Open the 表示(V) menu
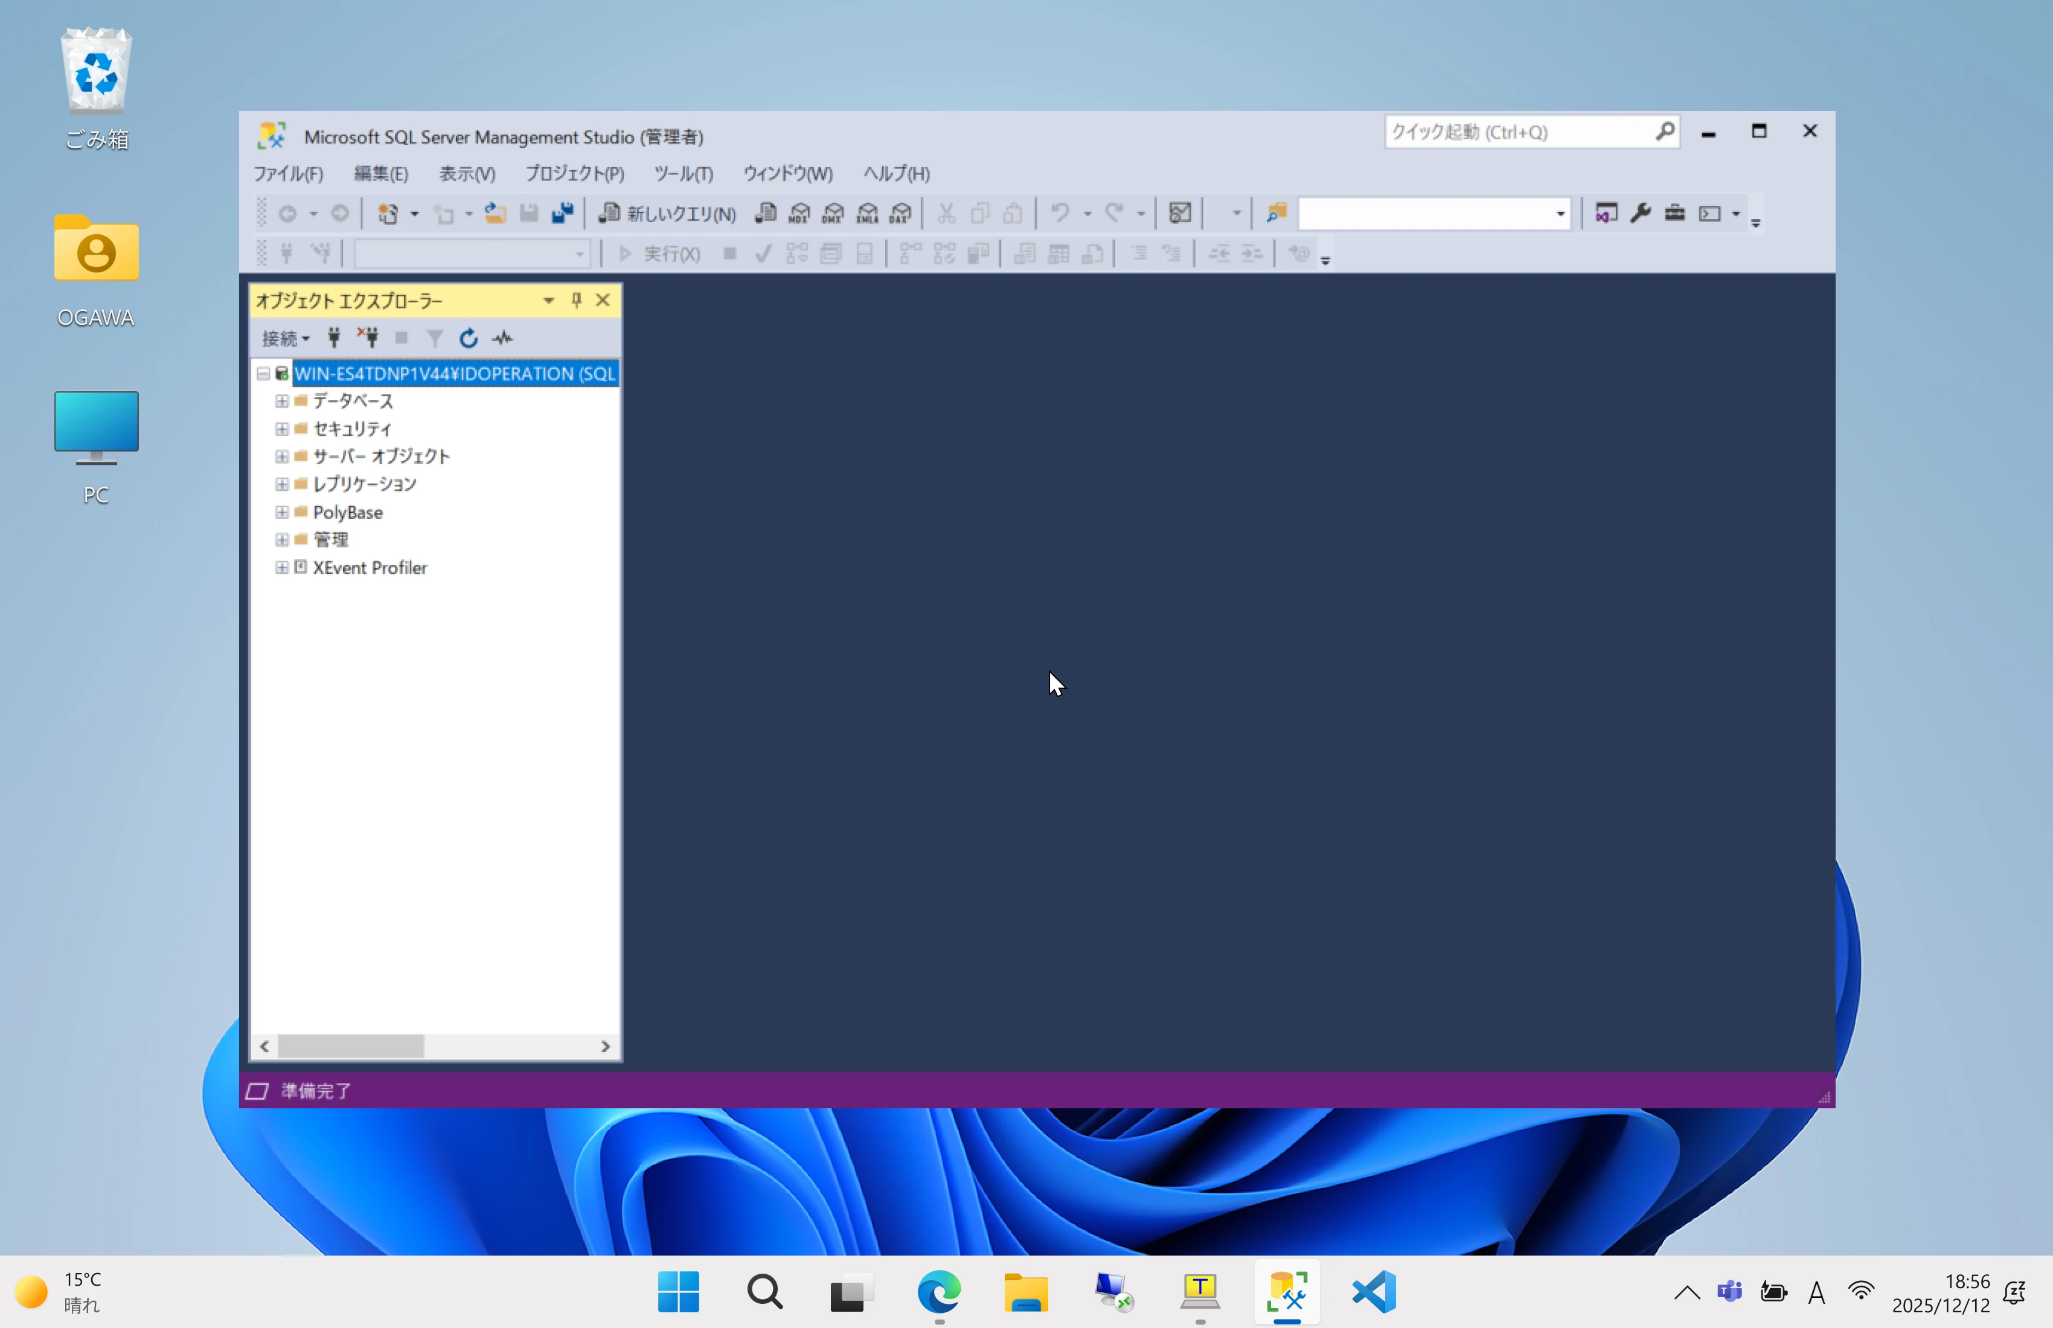The image size is (2053, 1328). click(x=467, y=173)
